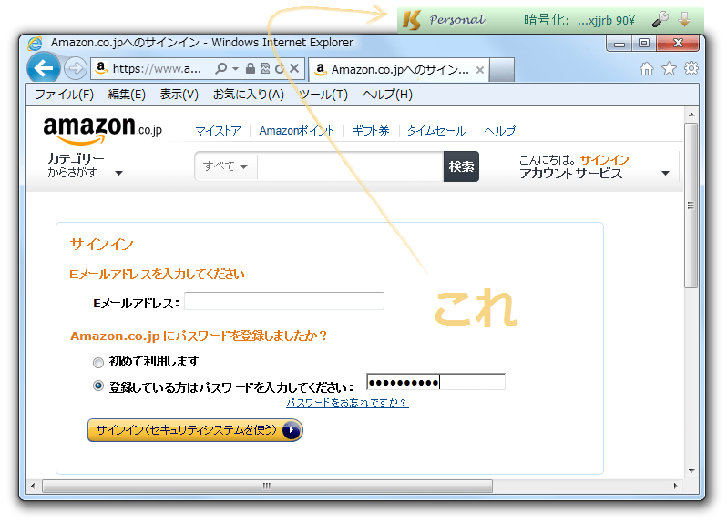Click the address bar search magnifier icon
The height and width of the screenshot is (522, 727).
[221, 69]
